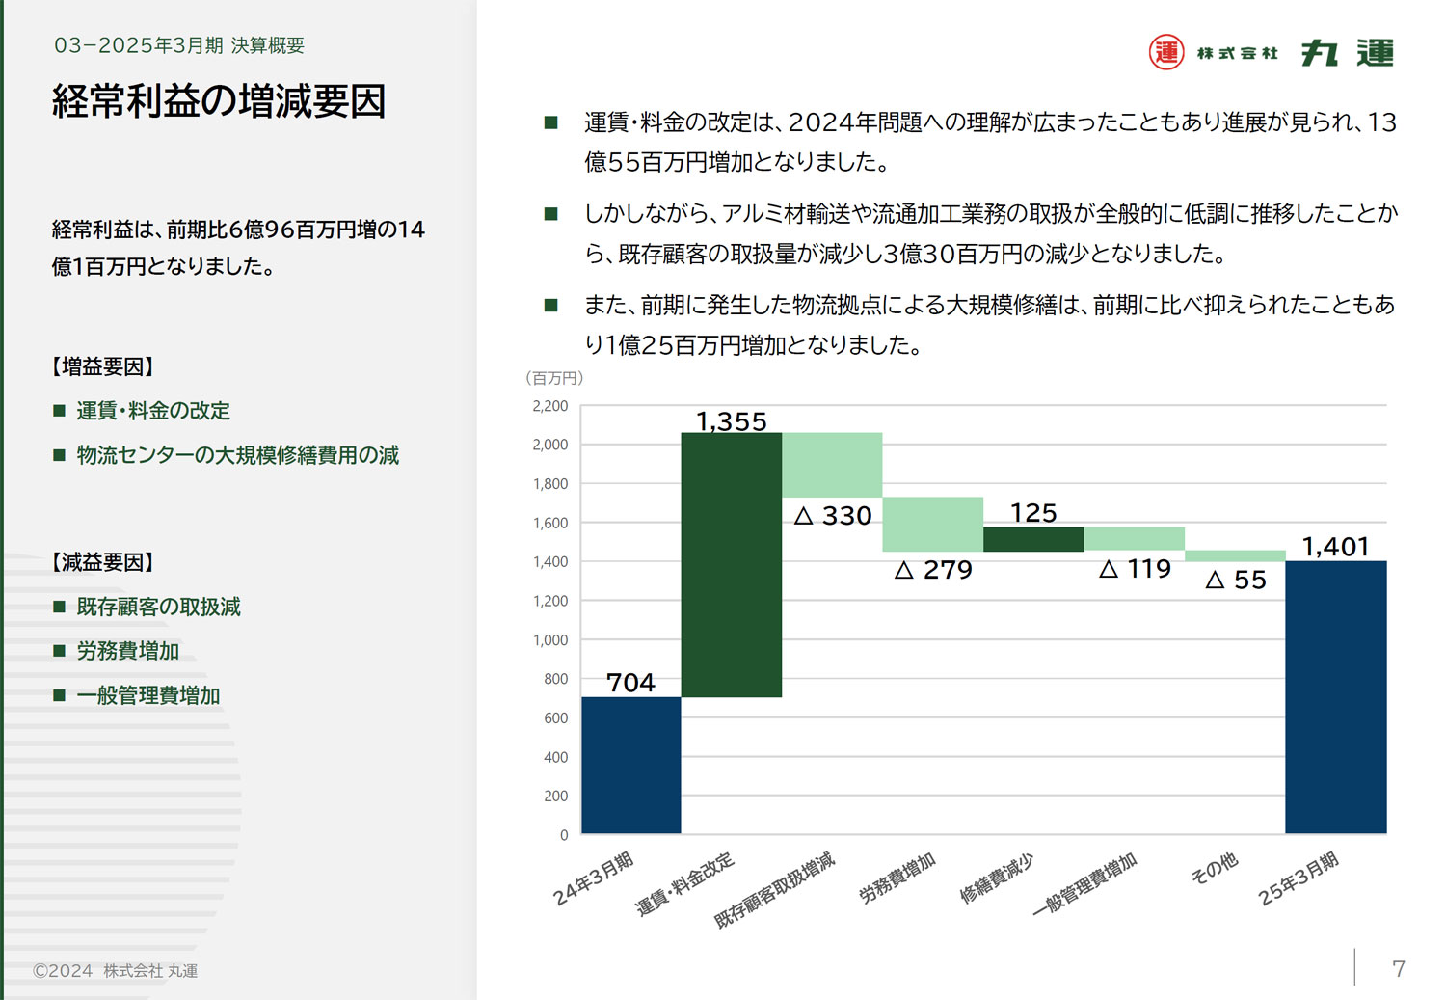Select the dark blue 24年3月期 bar
Screen dimensions: 1446x1000
tap(631, 765)
